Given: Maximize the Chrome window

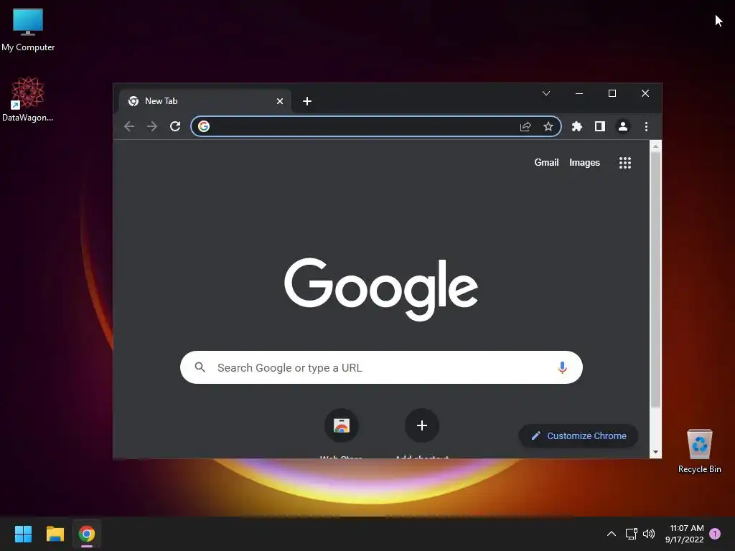Looking at the screenshot, I should pos(612,94).
